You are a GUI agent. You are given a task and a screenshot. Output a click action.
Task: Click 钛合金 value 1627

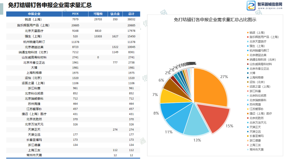point(115,36)
